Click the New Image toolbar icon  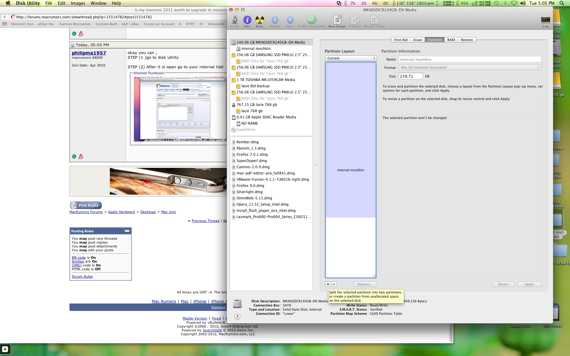(x=337, y=22)
